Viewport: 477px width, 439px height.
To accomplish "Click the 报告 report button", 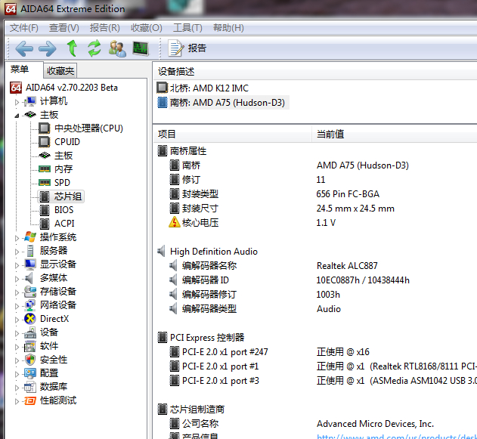I will pyautogui.click(x=187, y=48).
